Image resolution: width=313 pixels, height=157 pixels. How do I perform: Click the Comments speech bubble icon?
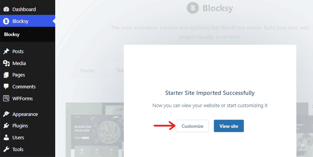click(6, 86)
